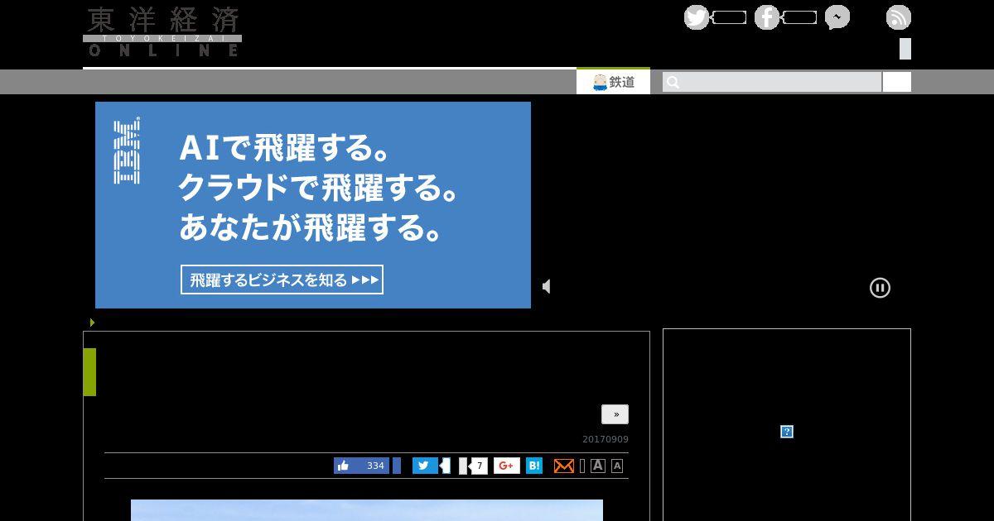994x521 pixels.
Task: Mute the video ad speaker icon
Action: pos(547,286)
